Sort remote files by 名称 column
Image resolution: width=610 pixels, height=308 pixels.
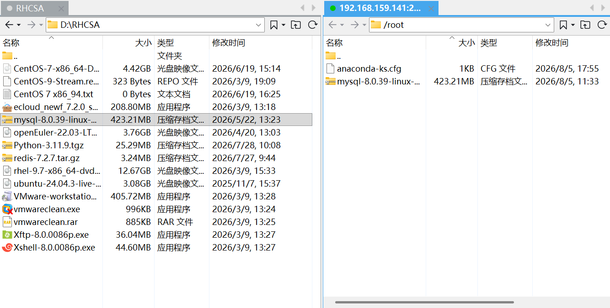click(375, 43)
